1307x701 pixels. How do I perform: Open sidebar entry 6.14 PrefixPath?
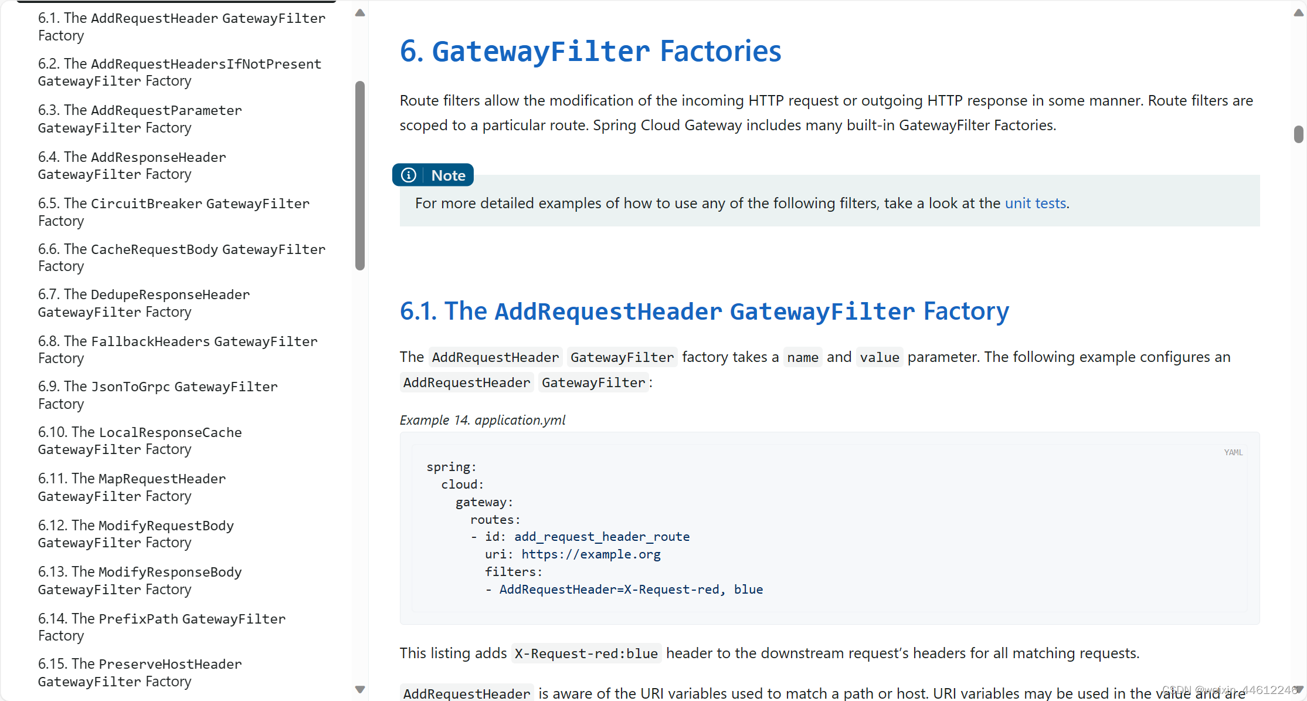click(162, 627)
